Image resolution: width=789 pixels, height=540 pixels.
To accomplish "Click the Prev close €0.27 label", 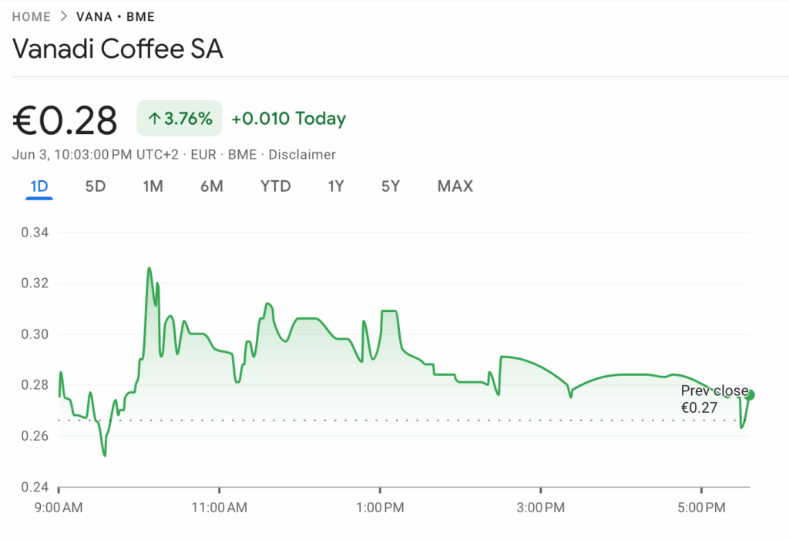I will [713, 400].
